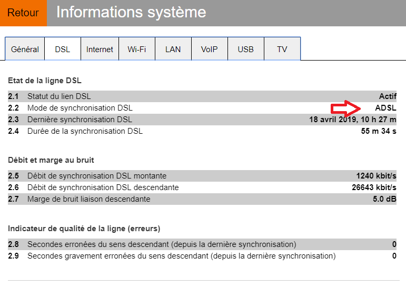Select row 2.9 'Secondes gravement erronées' label

(182, 256)
